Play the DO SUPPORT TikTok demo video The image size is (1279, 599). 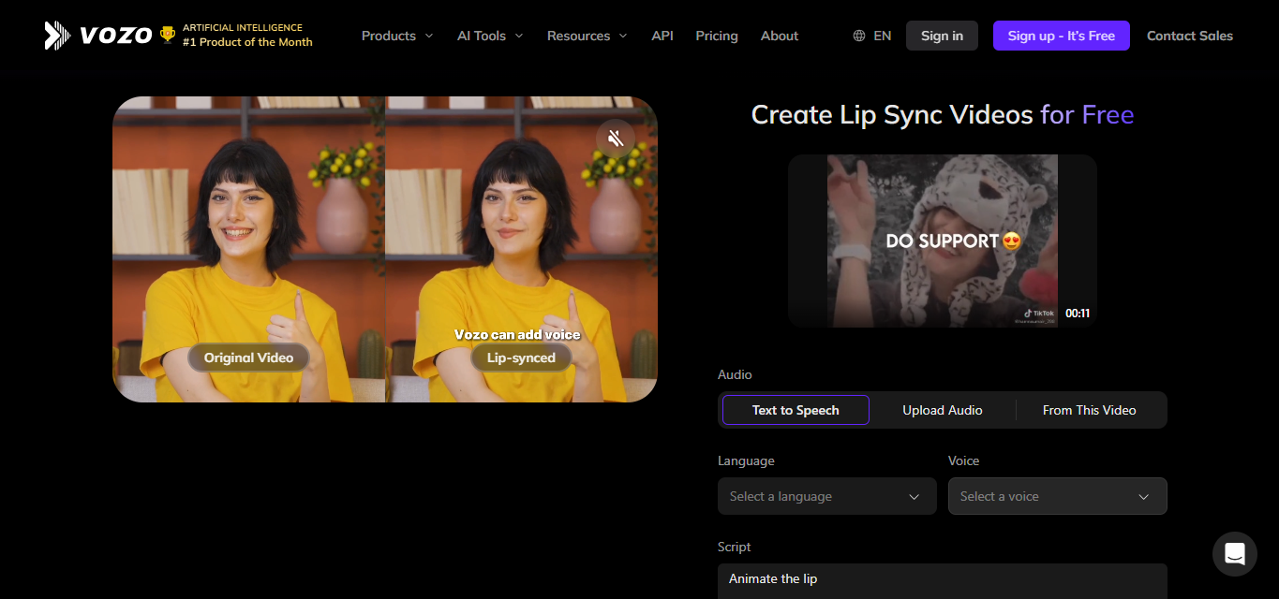942,241
